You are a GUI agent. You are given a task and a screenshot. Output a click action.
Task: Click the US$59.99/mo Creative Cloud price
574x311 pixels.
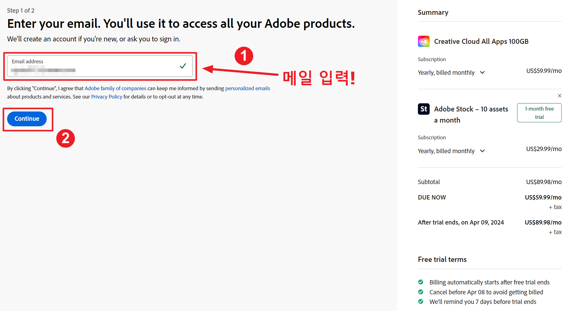(544, 71)
